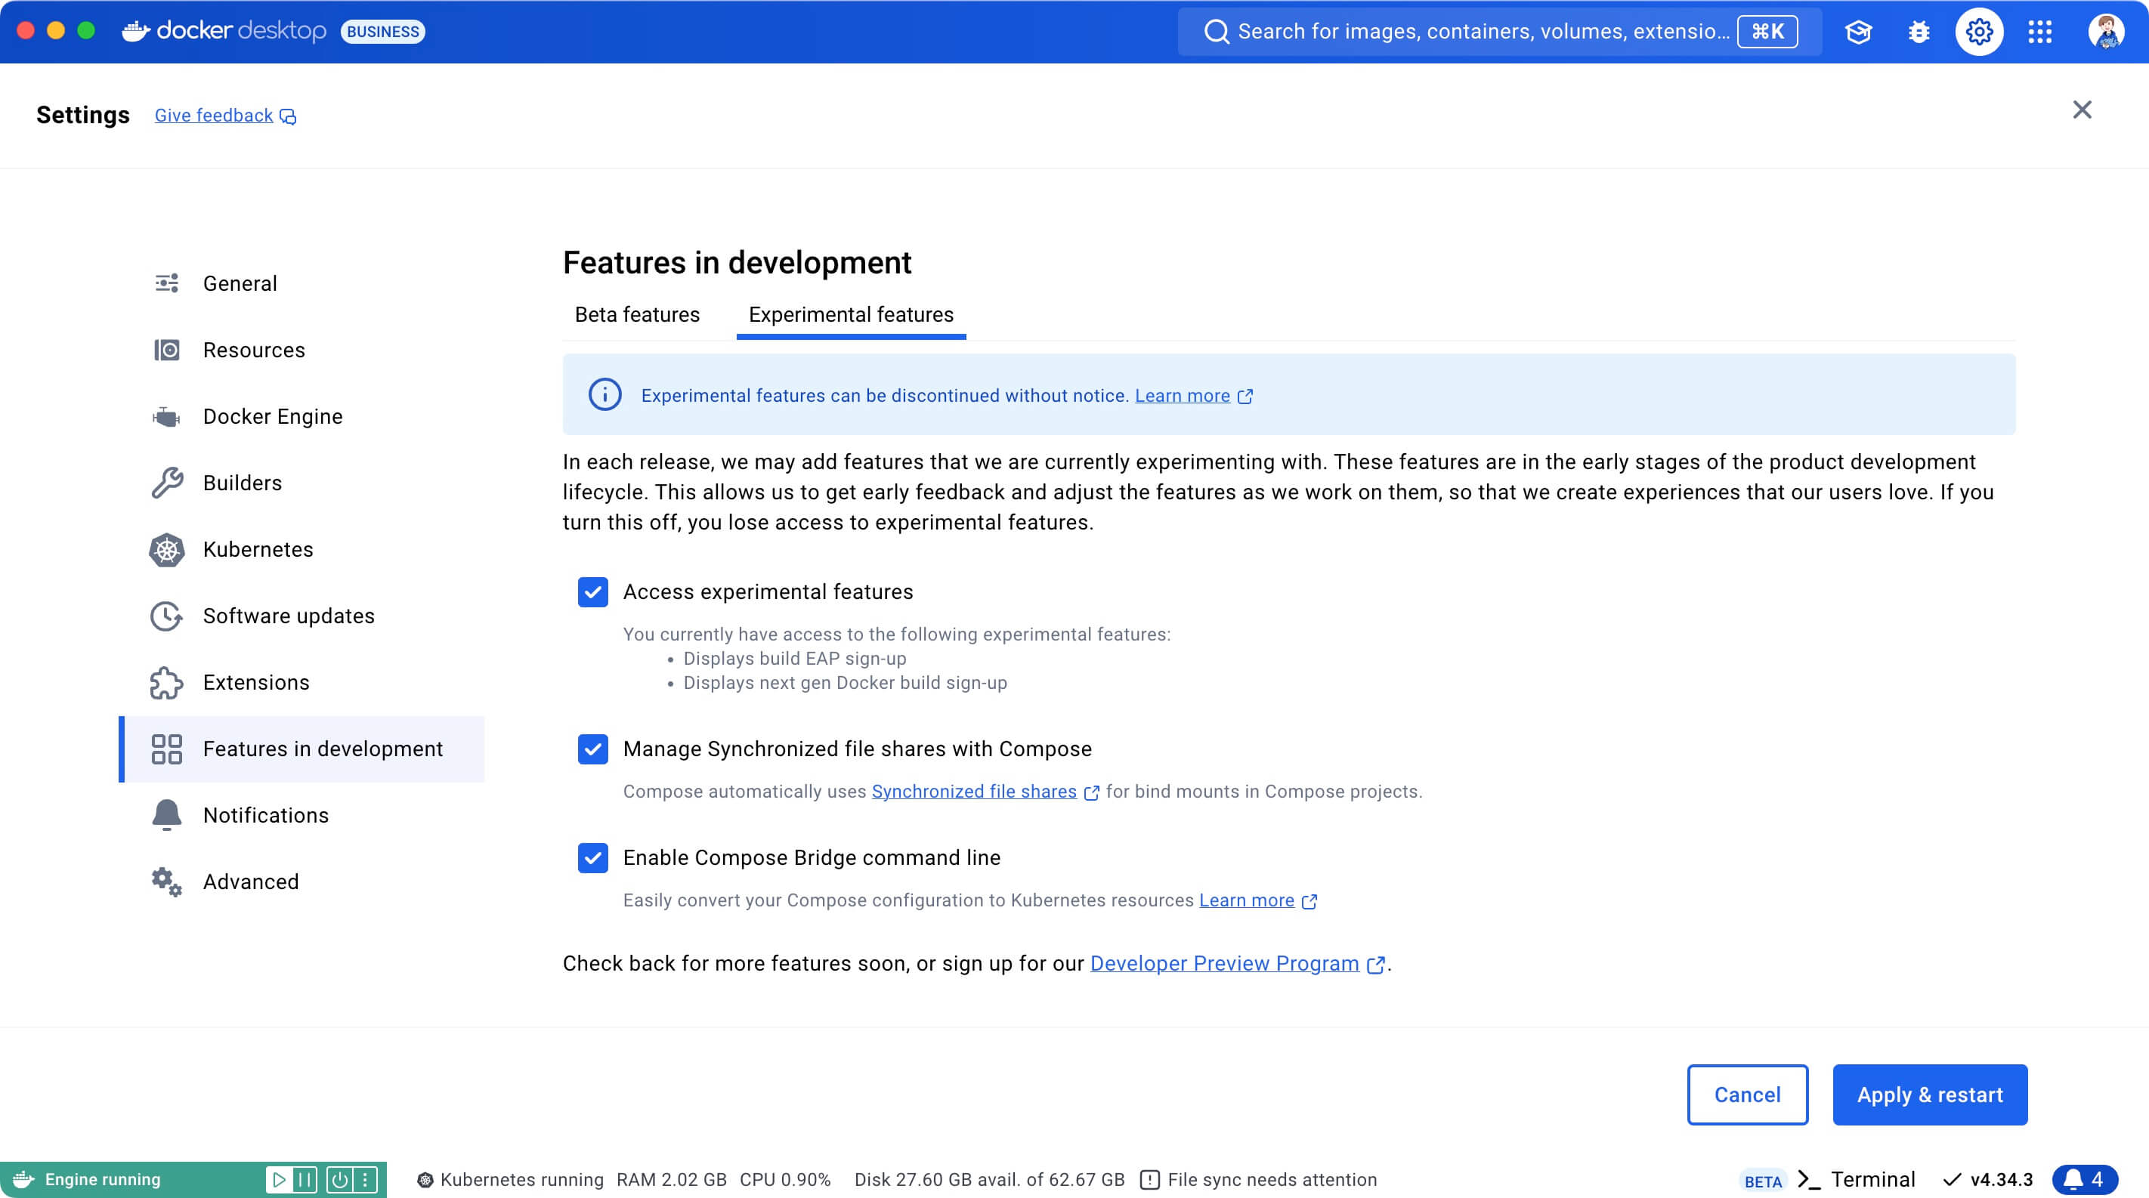The height and width of the screenshot is (1198, 2149).
Task: Switch to the Beta features tab
Action: point(637,315)
